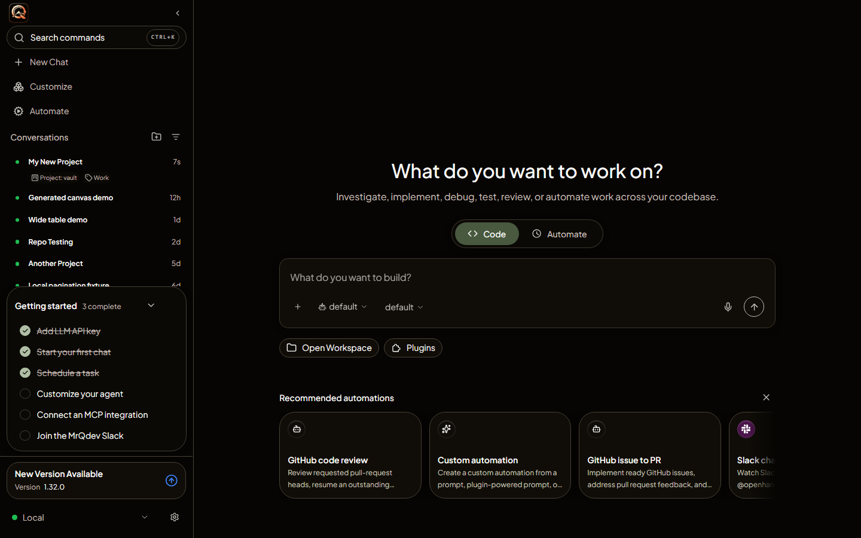Check the Customize your agent circle

[25, 393]
